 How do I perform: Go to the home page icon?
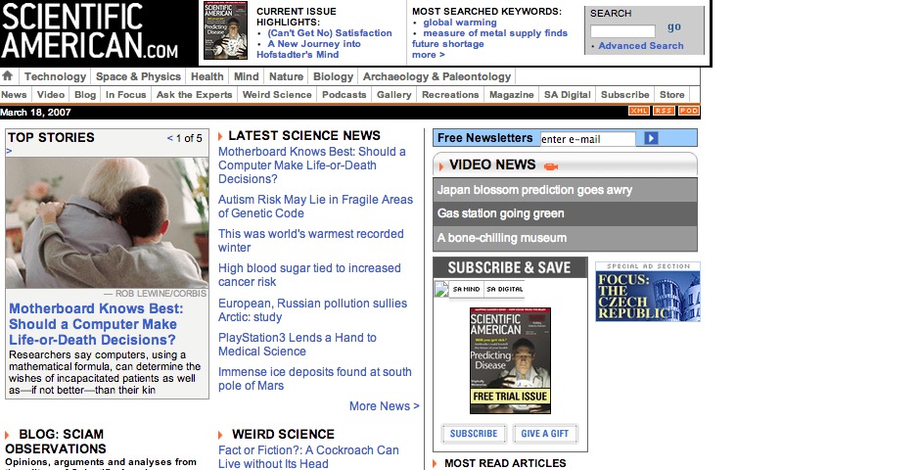(8, 75)
